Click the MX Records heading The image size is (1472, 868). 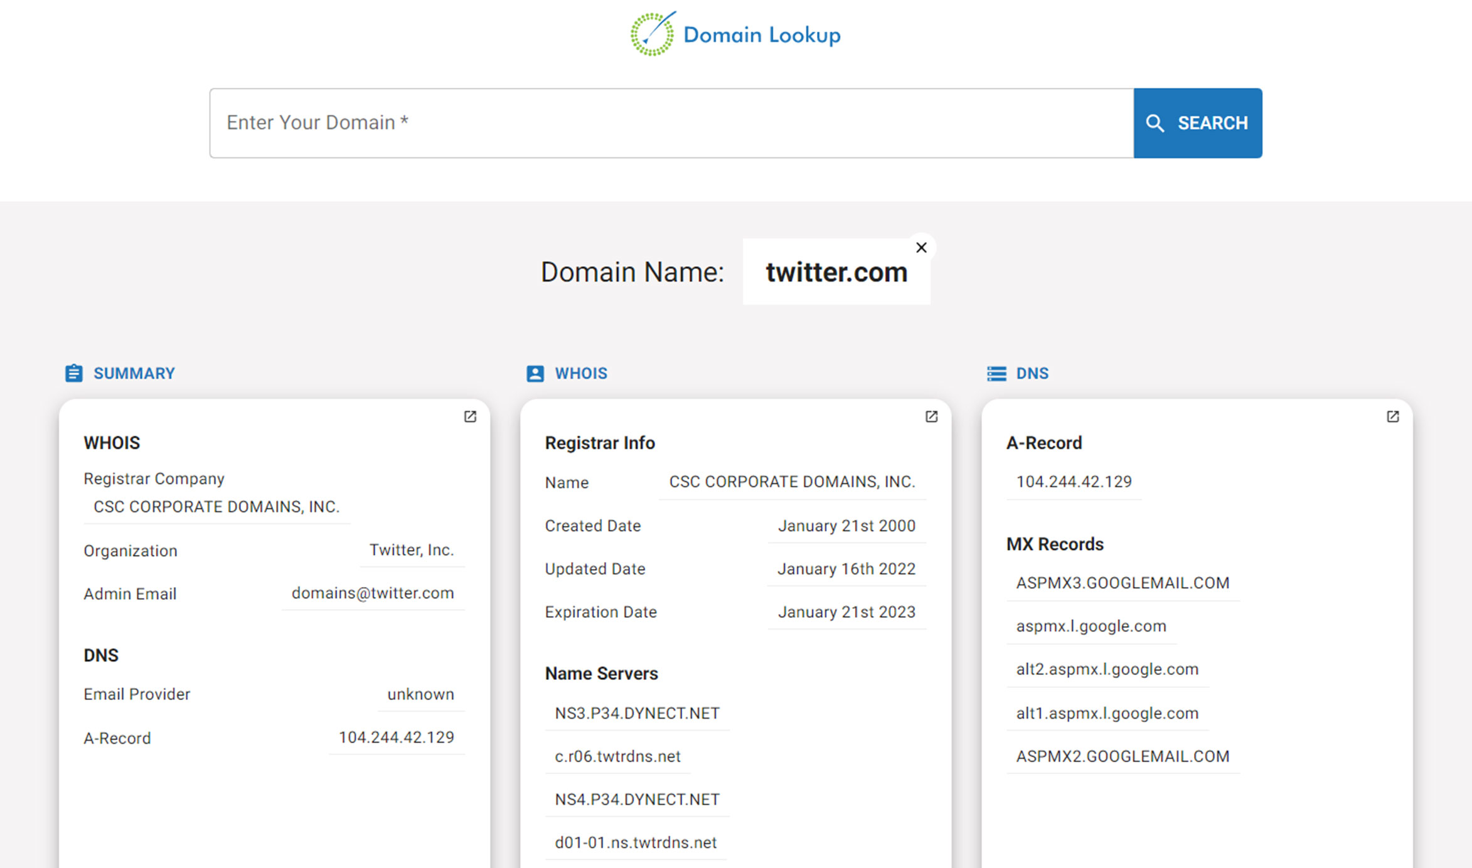pyautogui.click(x=1055, y=544)
